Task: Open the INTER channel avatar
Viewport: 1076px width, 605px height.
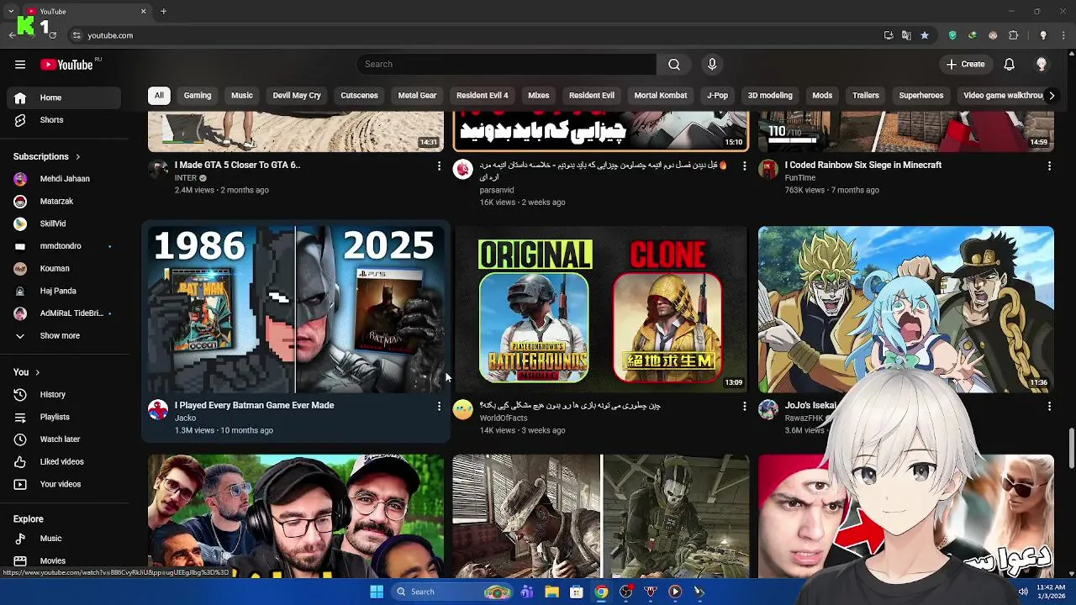Action: tap(158, 169)
